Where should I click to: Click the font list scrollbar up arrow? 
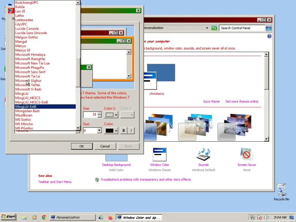[x=78, y=3]
